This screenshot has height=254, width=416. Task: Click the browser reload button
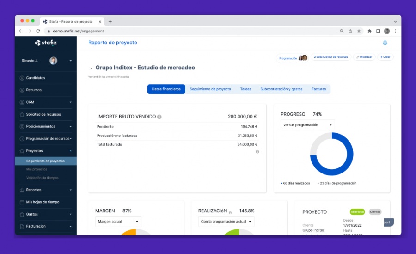coord(38,31)
